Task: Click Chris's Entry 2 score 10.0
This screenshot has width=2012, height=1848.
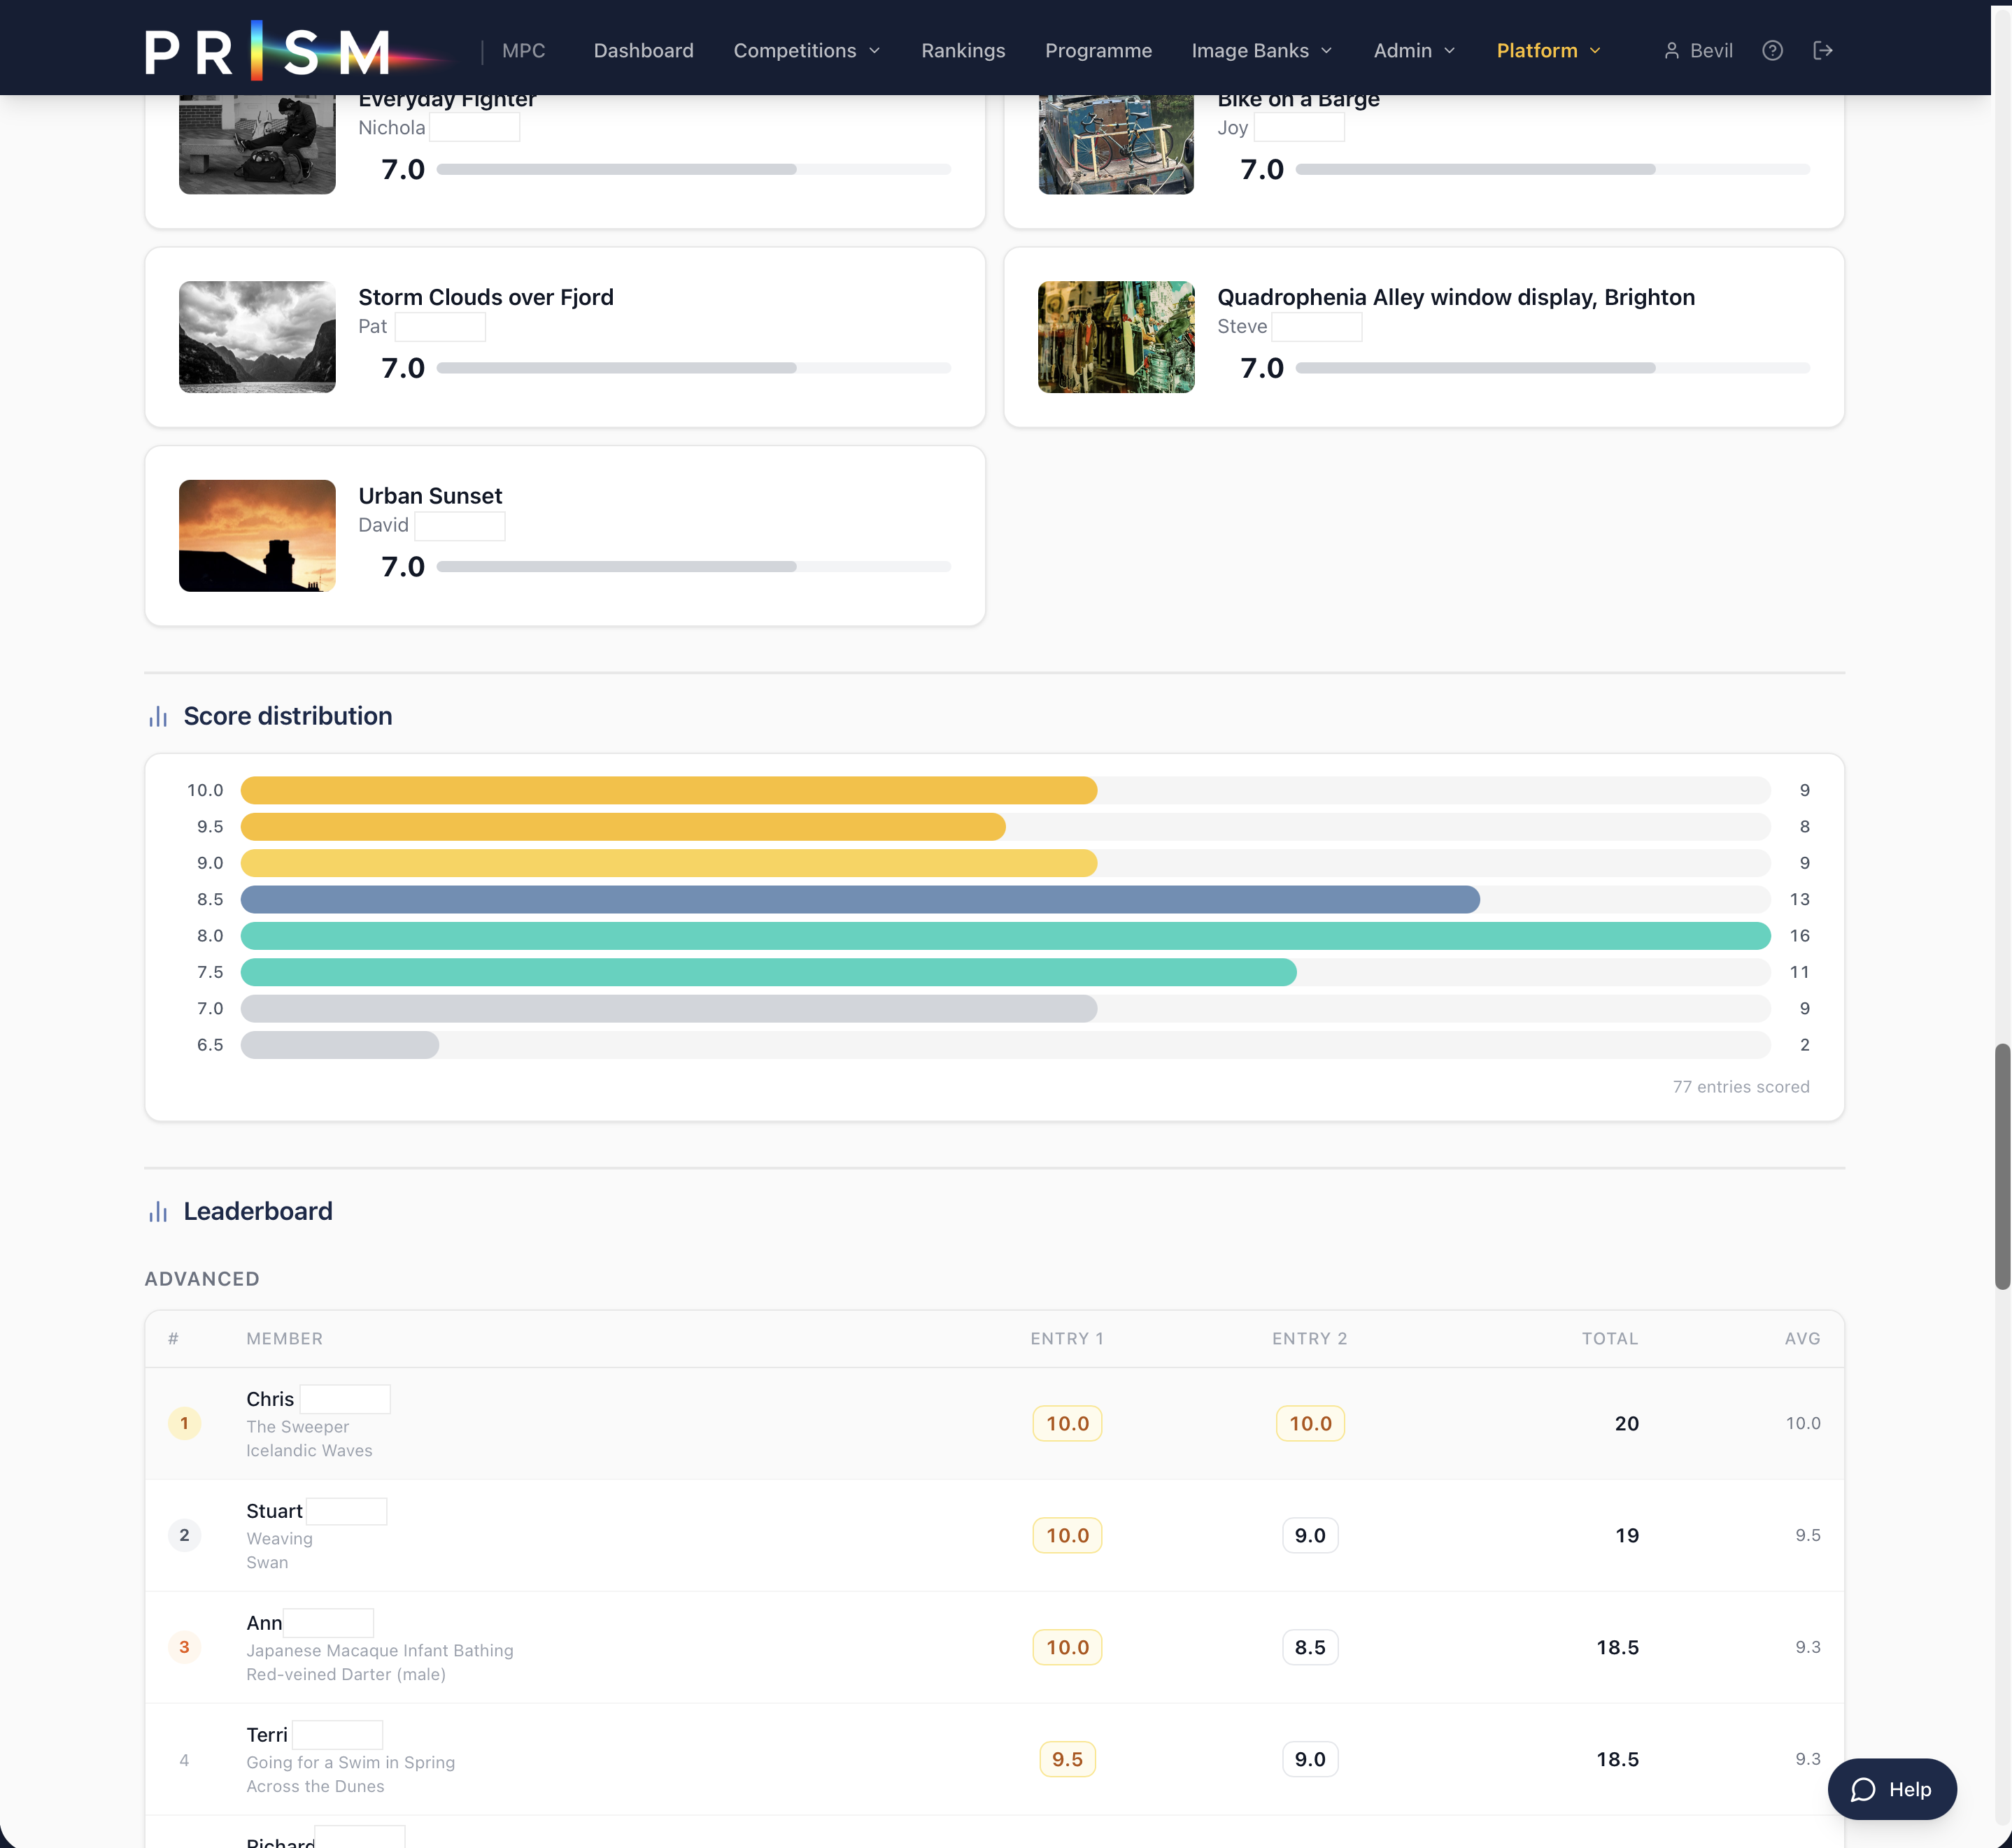Action: [1310, 1423]
